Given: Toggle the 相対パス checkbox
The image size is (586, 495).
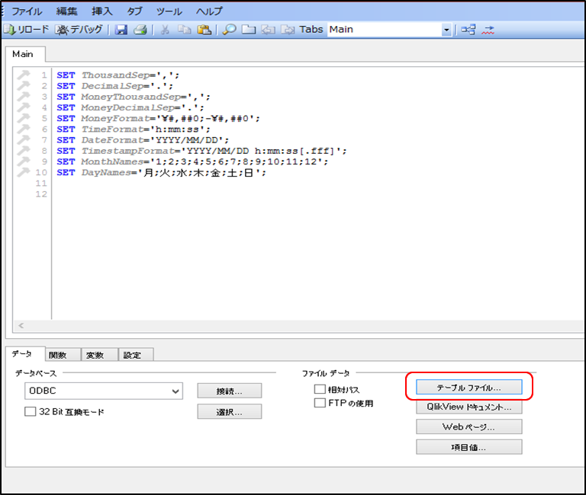Looking at the screenshot, I should coord(320,389).
